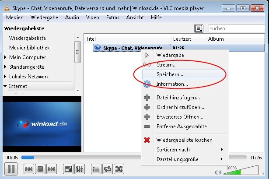This screenshot has width=269, height=179.
Task: Sort playlist by Titel column header
Action: point(128,39)
